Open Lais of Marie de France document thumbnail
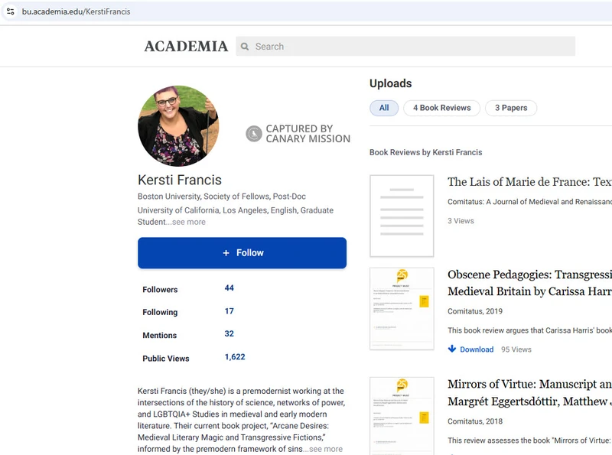This screenshot has width=612, height=455. pyautogui.click(x=402, y=216)
